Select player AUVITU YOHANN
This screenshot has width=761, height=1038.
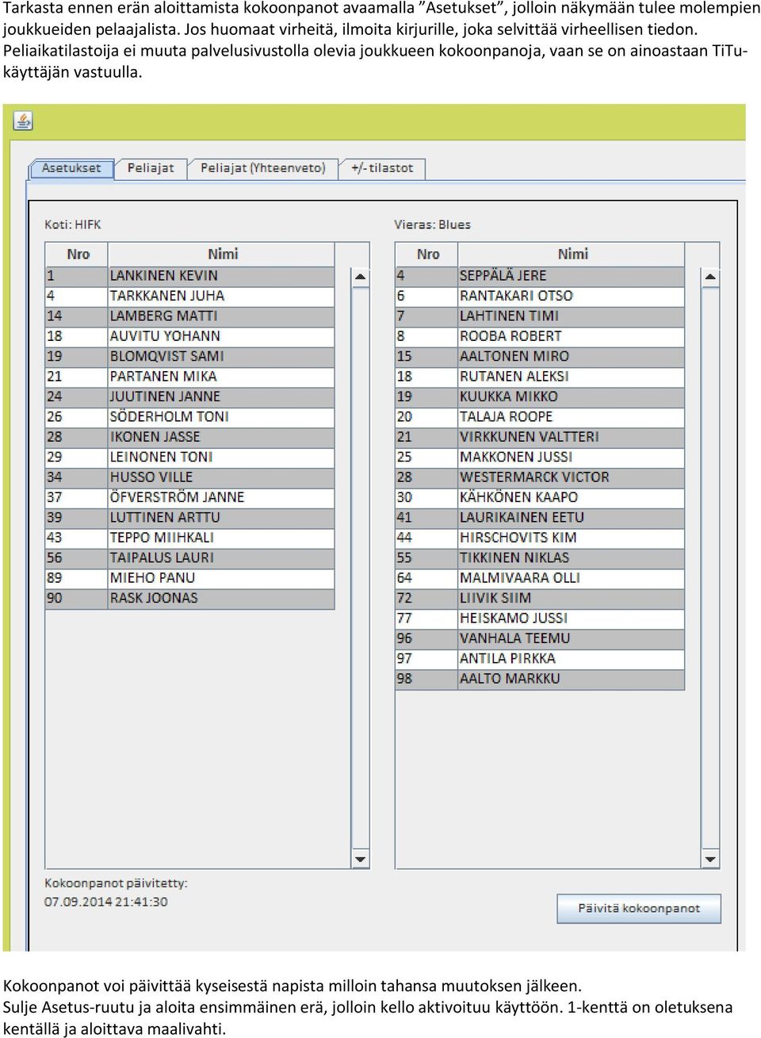(190, 336)
